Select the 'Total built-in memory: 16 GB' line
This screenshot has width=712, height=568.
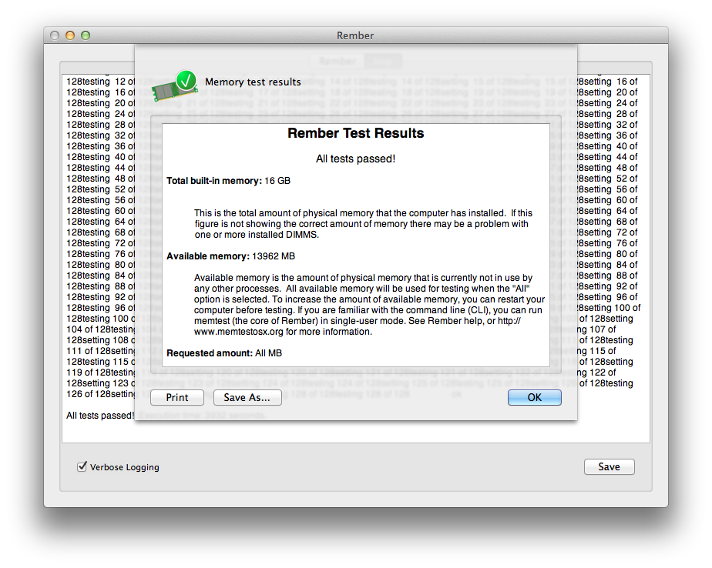point(228,181)
